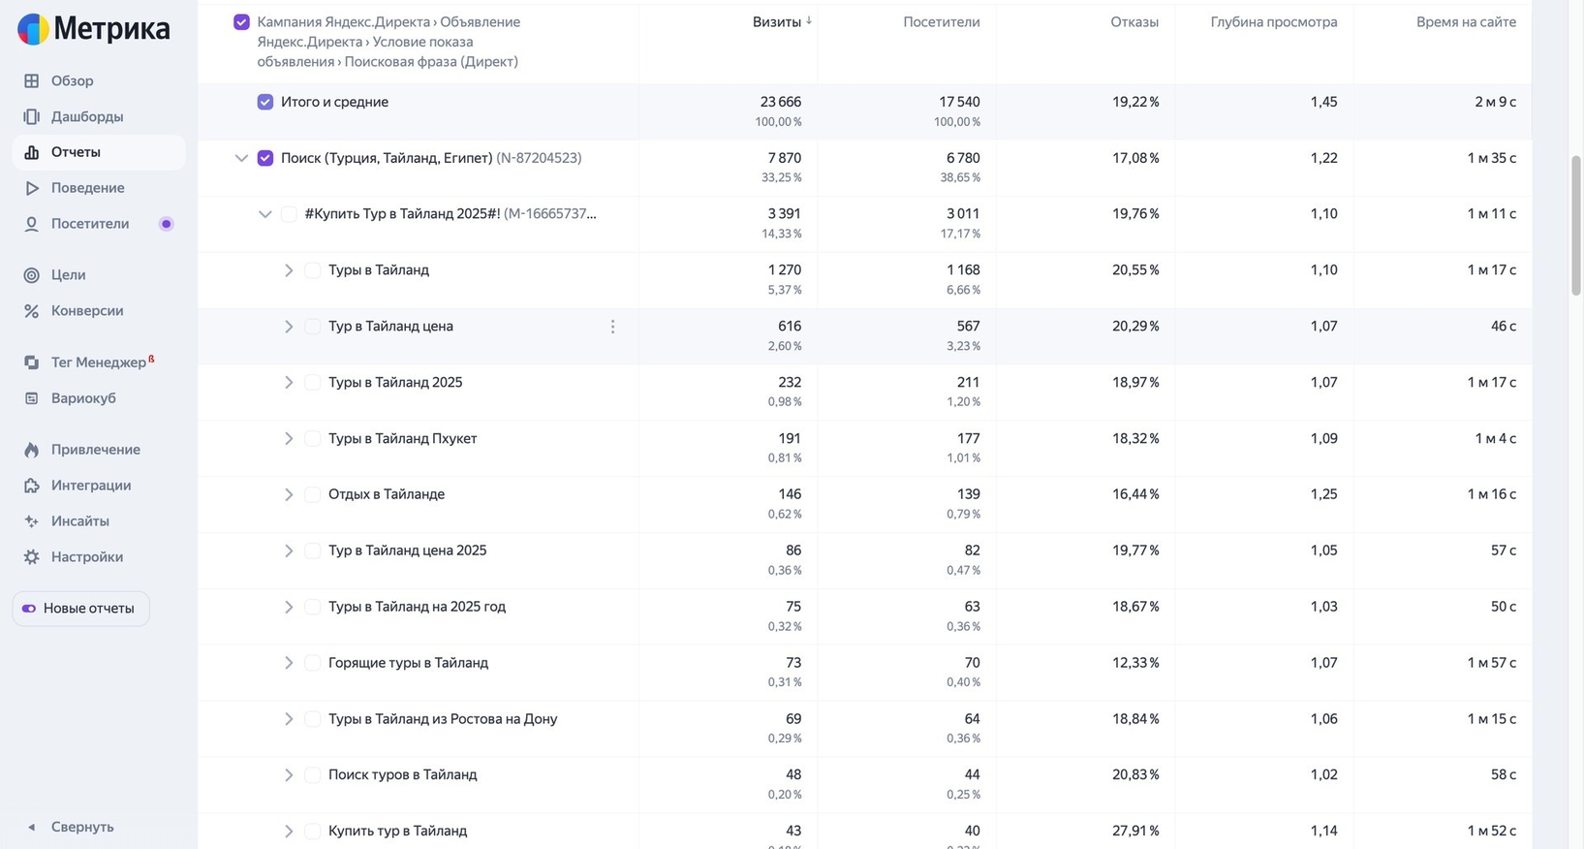
Task: Check the Туры в Таиланд Пхукет checkbox
Action: 313,439
